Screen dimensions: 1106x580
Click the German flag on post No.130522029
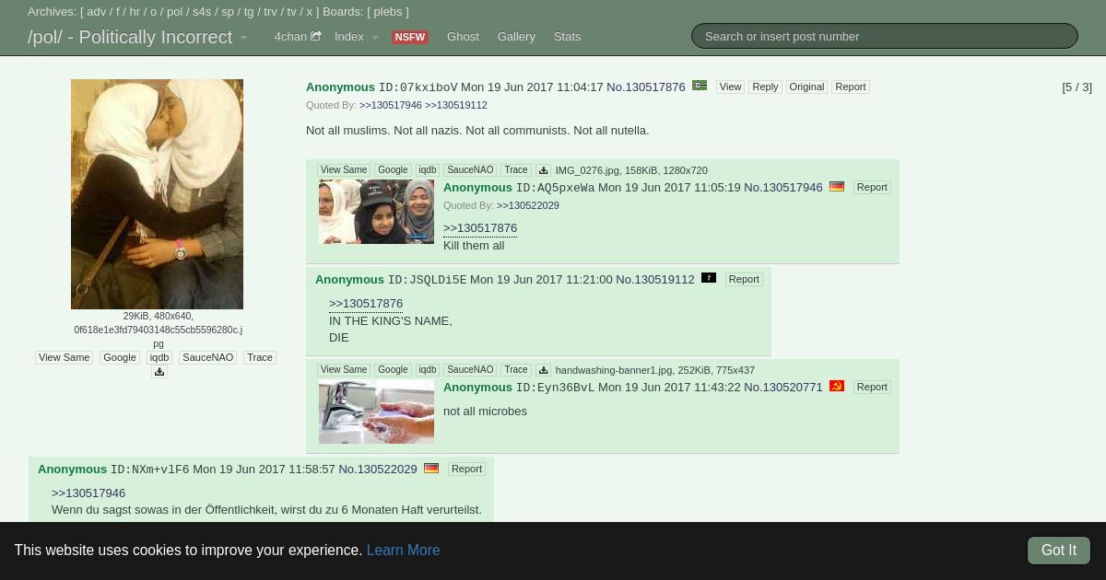coord(431,468)
